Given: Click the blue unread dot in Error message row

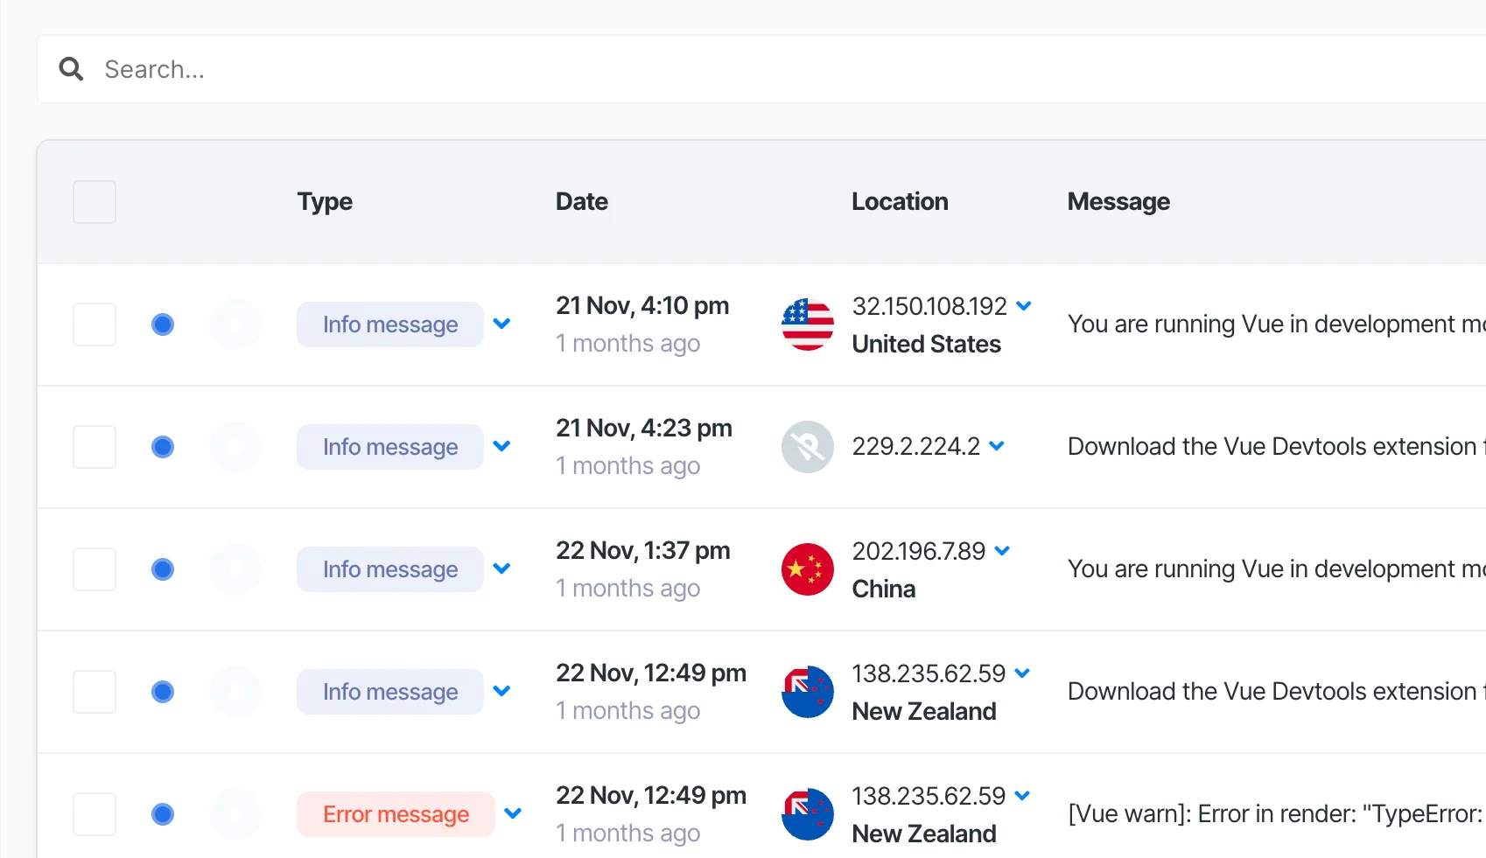Looking at the screenshot, I should pyautogui.click(x=163, y=814).
